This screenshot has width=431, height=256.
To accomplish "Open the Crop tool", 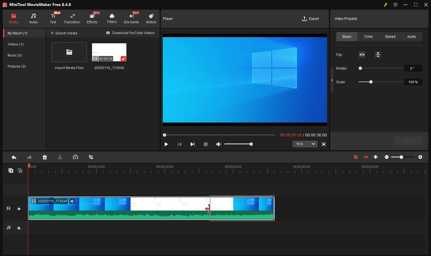I will [91, 157].
